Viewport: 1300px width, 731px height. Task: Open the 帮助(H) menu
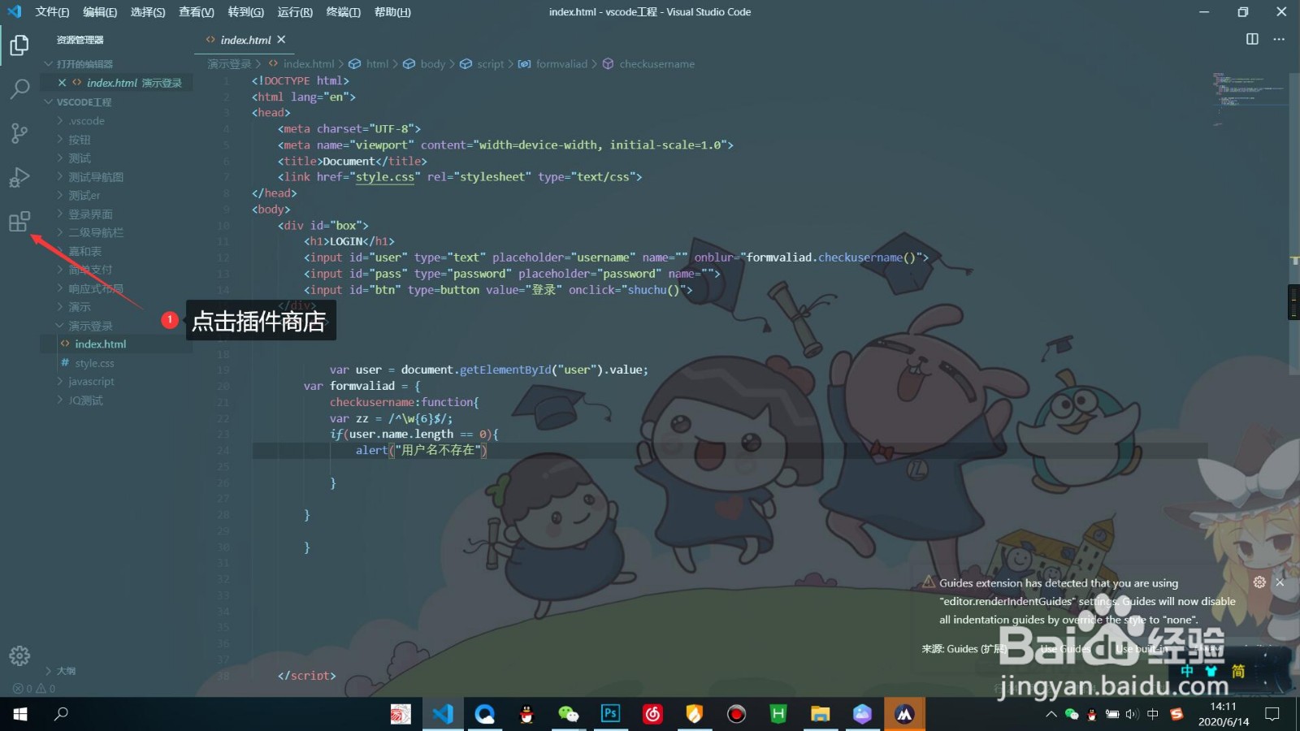pos(392,11)
